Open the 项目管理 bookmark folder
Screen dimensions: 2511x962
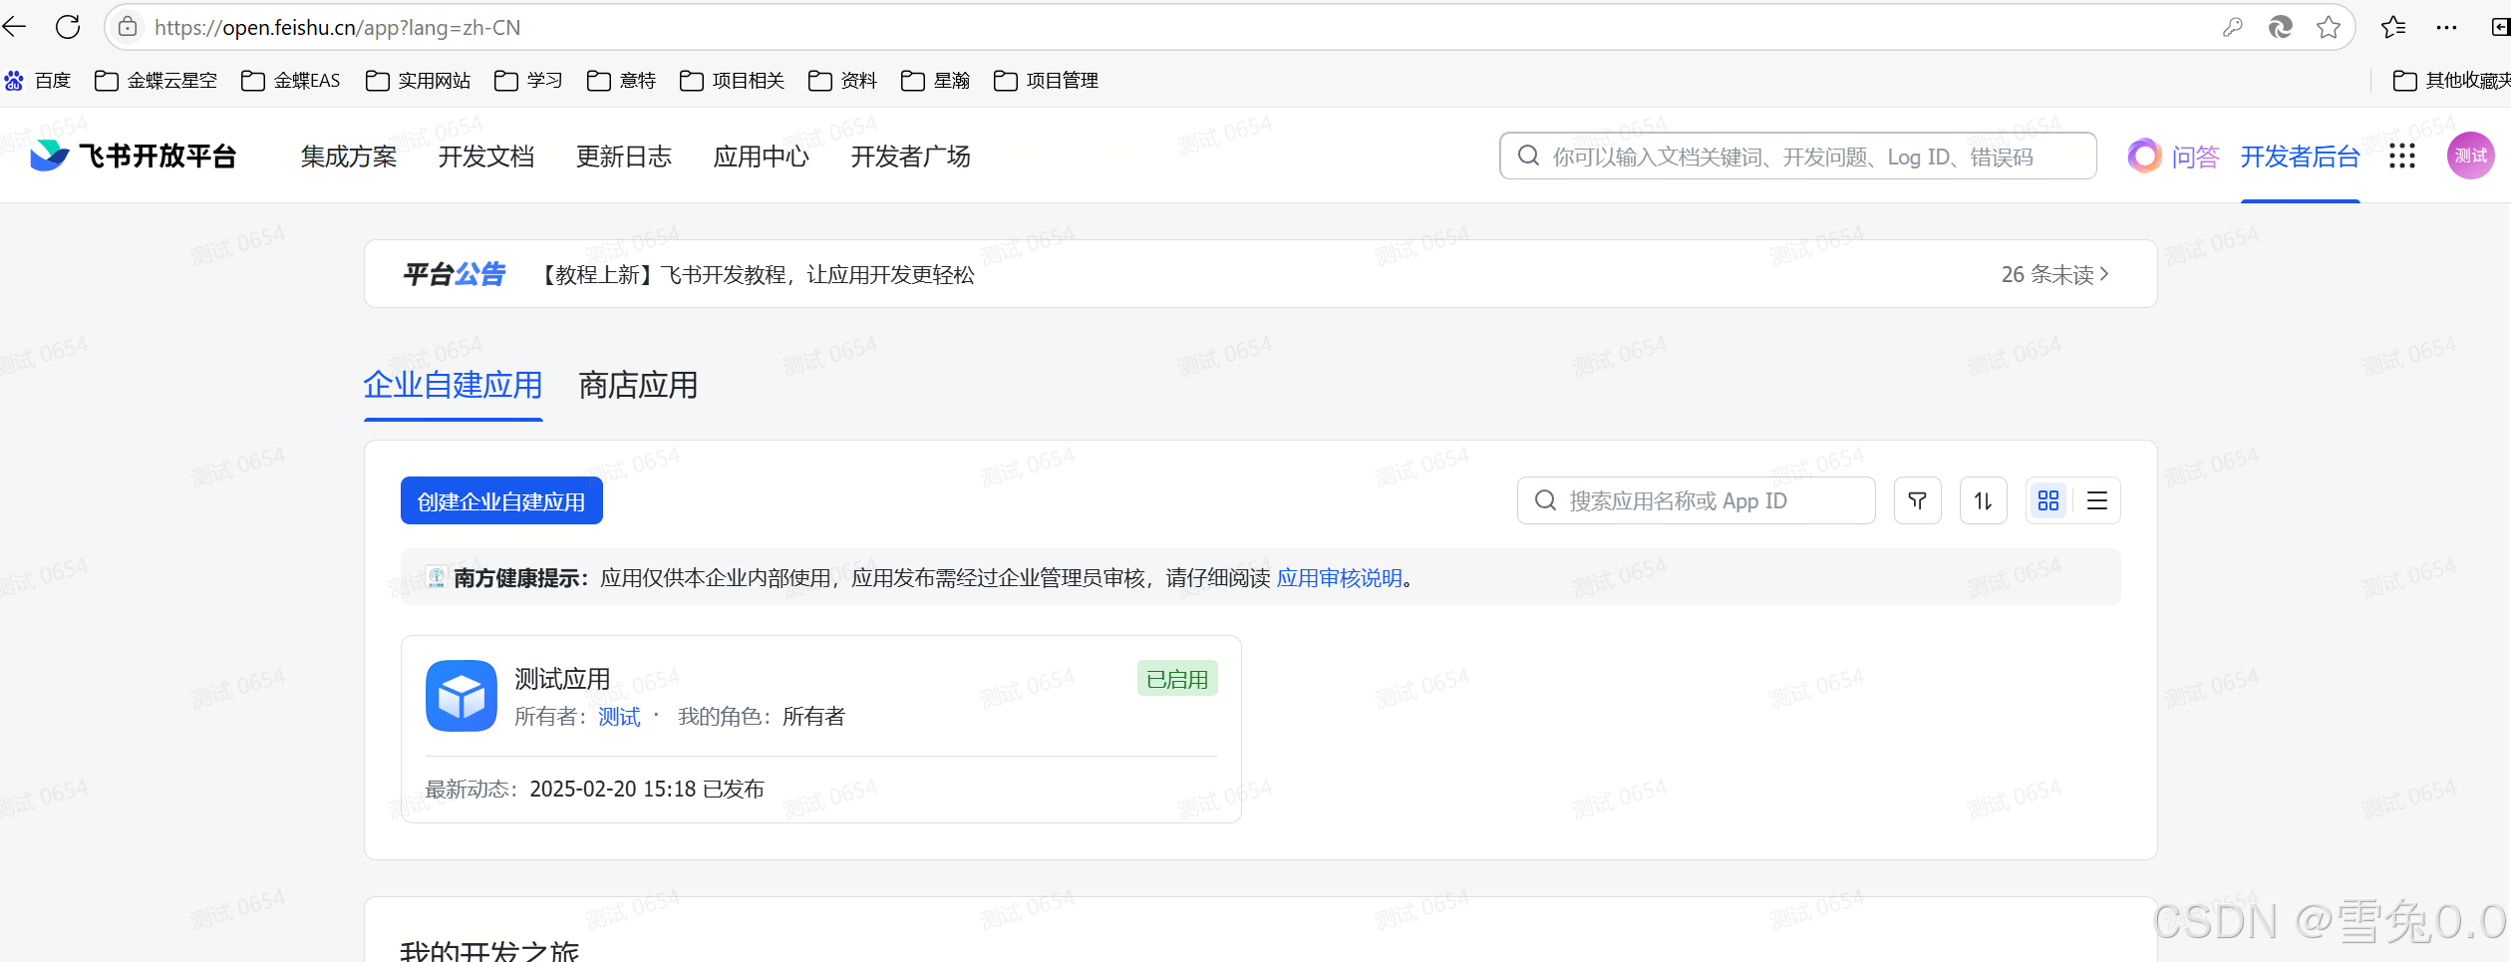[x=1046, y=81]
